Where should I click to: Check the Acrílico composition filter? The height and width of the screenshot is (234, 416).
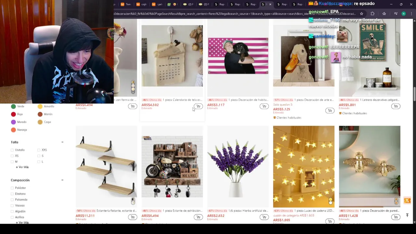[12, 217]
